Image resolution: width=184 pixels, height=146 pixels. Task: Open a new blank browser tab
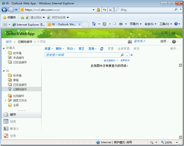click(x=86, y=25)
